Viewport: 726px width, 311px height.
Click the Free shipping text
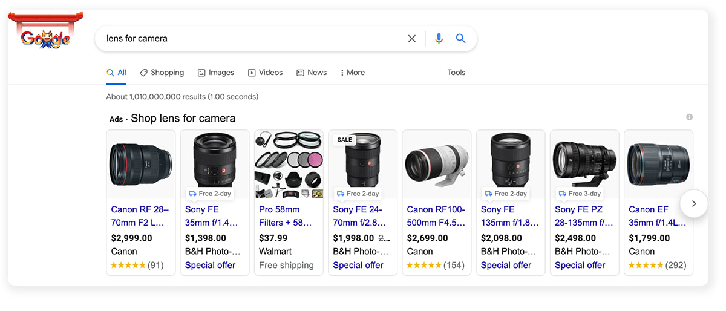(286, 265)
